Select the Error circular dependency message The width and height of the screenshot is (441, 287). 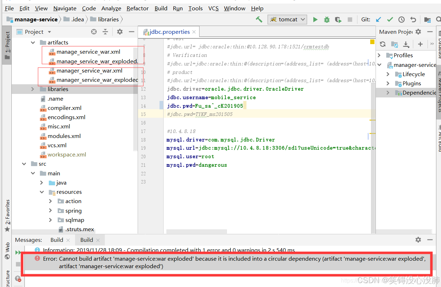[228, 262]
